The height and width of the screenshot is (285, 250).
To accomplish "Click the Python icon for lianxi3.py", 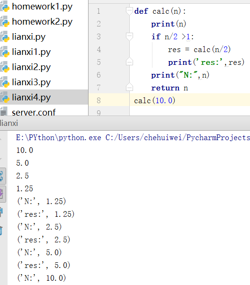I will [5, 82].
